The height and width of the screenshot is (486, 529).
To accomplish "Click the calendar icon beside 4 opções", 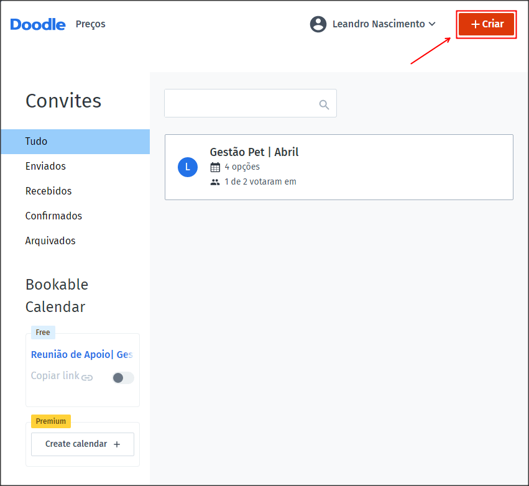I will pos(215,167).
